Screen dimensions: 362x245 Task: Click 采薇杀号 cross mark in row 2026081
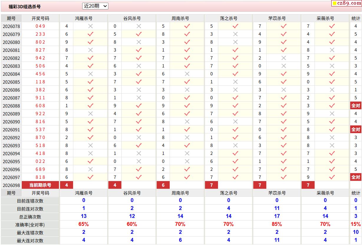(x=332, y=50)
